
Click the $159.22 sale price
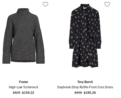(28, 93)
